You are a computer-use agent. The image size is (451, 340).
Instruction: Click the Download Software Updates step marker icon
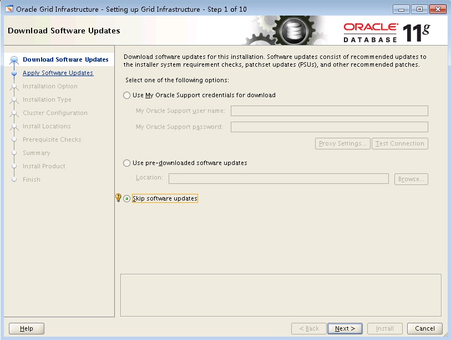point(14,60)
